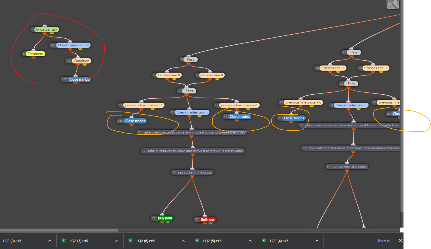Viewport: 431px width, 249px height.
Task: Click green shield icon beside LQ2 (5).ex5
Action: pyautogui.click(x=197, y=241)
